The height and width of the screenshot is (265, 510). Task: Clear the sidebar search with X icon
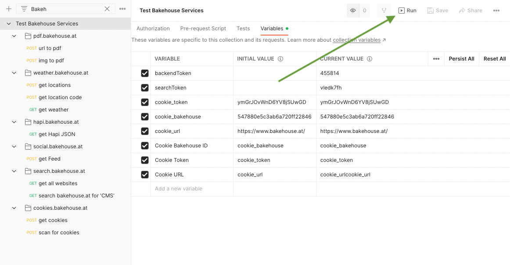click(107, 9)
